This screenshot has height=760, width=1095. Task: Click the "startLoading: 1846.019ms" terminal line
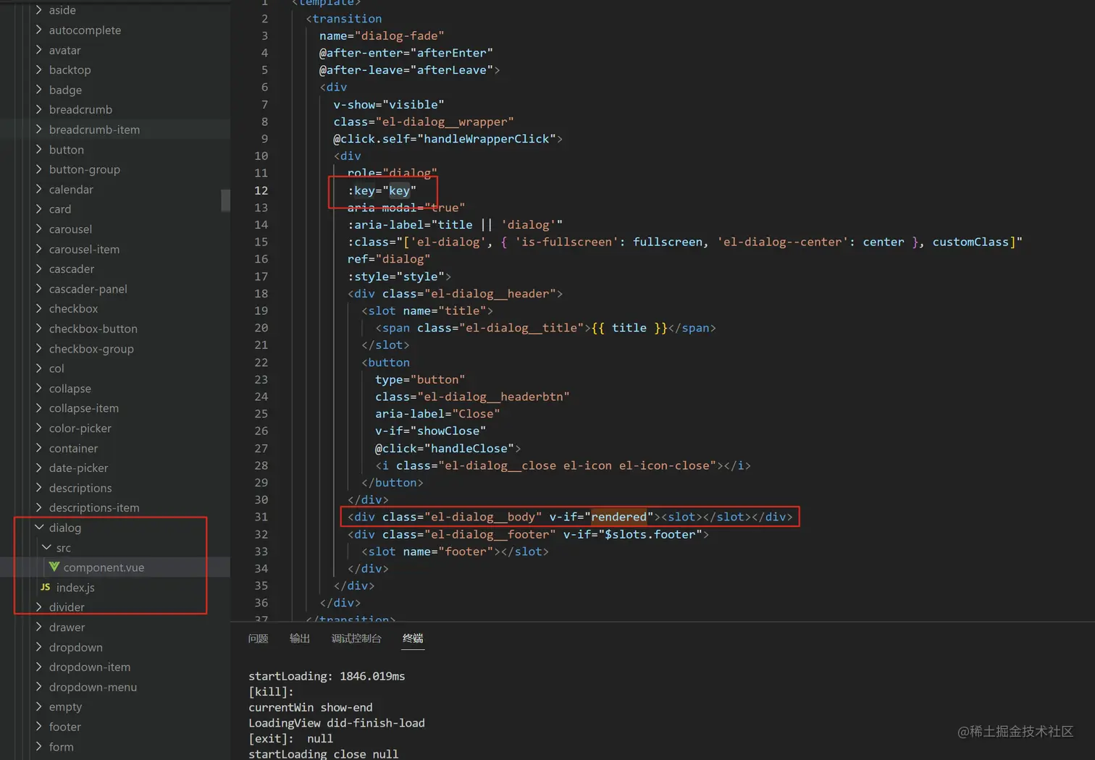(x=327, y=676)
